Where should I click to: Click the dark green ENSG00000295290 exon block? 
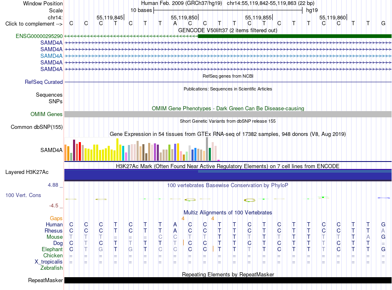click(295, 36)
